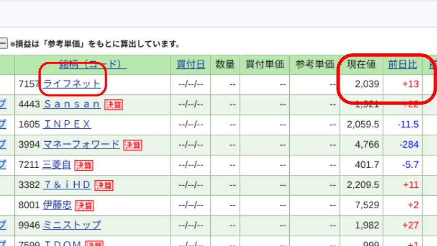Screen dimensions: 437x246
Task: Select stock code 8001
Action: (29, 205)
